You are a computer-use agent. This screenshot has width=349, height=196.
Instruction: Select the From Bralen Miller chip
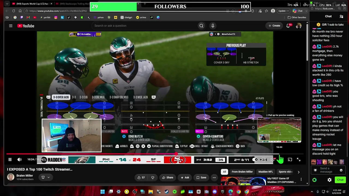(242, 172)
